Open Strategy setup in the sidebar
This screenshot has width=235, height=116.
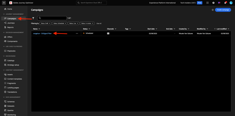coord(13,65)
